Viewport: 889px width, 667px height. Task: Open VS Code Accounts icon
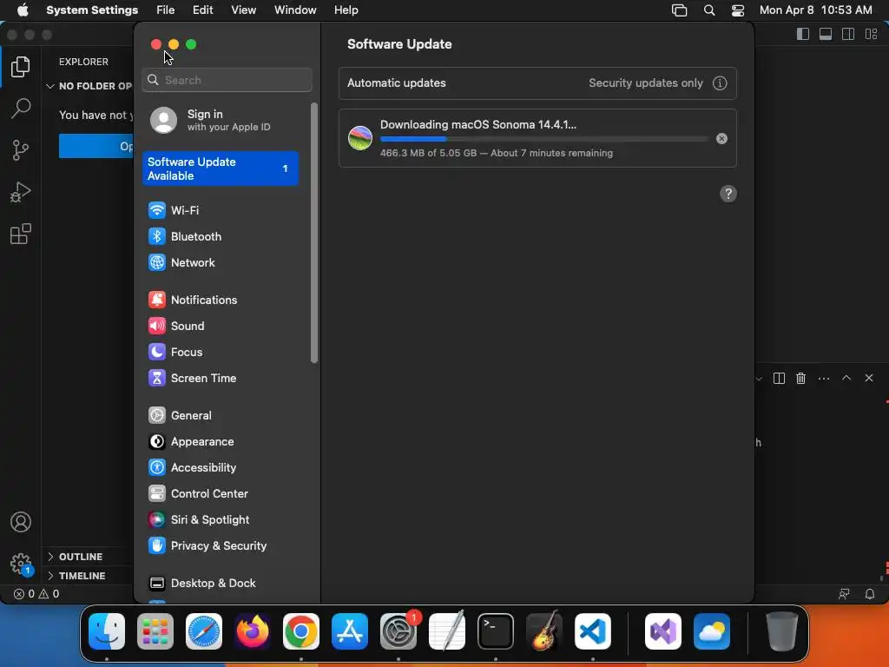pyautogui.click(x=21, y=522)
